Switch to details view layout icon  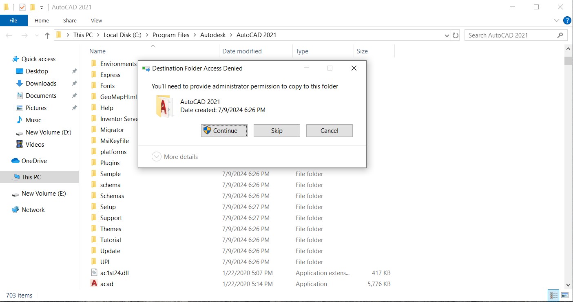click(554, 295)
